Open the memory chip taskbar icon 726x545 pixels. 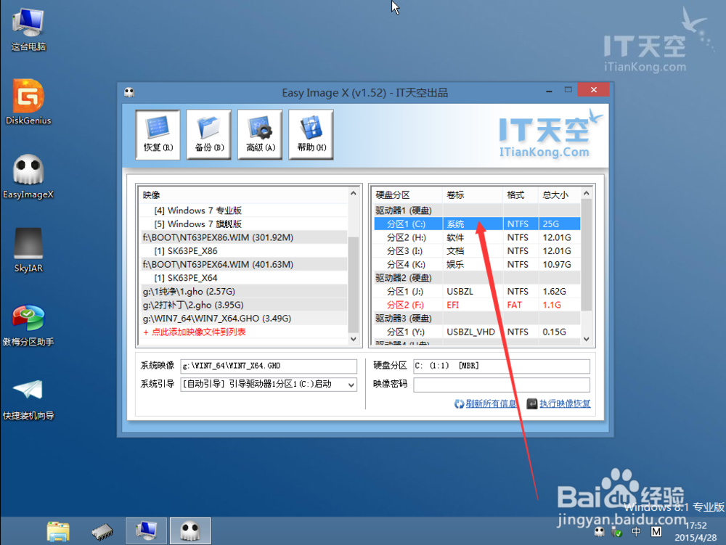pyautogui.click(x=102, y=532)
